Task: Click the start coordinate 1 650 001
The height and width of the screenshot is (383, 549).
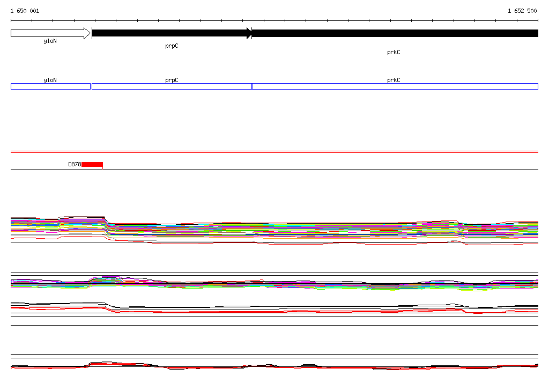Action: pos(25,11)
